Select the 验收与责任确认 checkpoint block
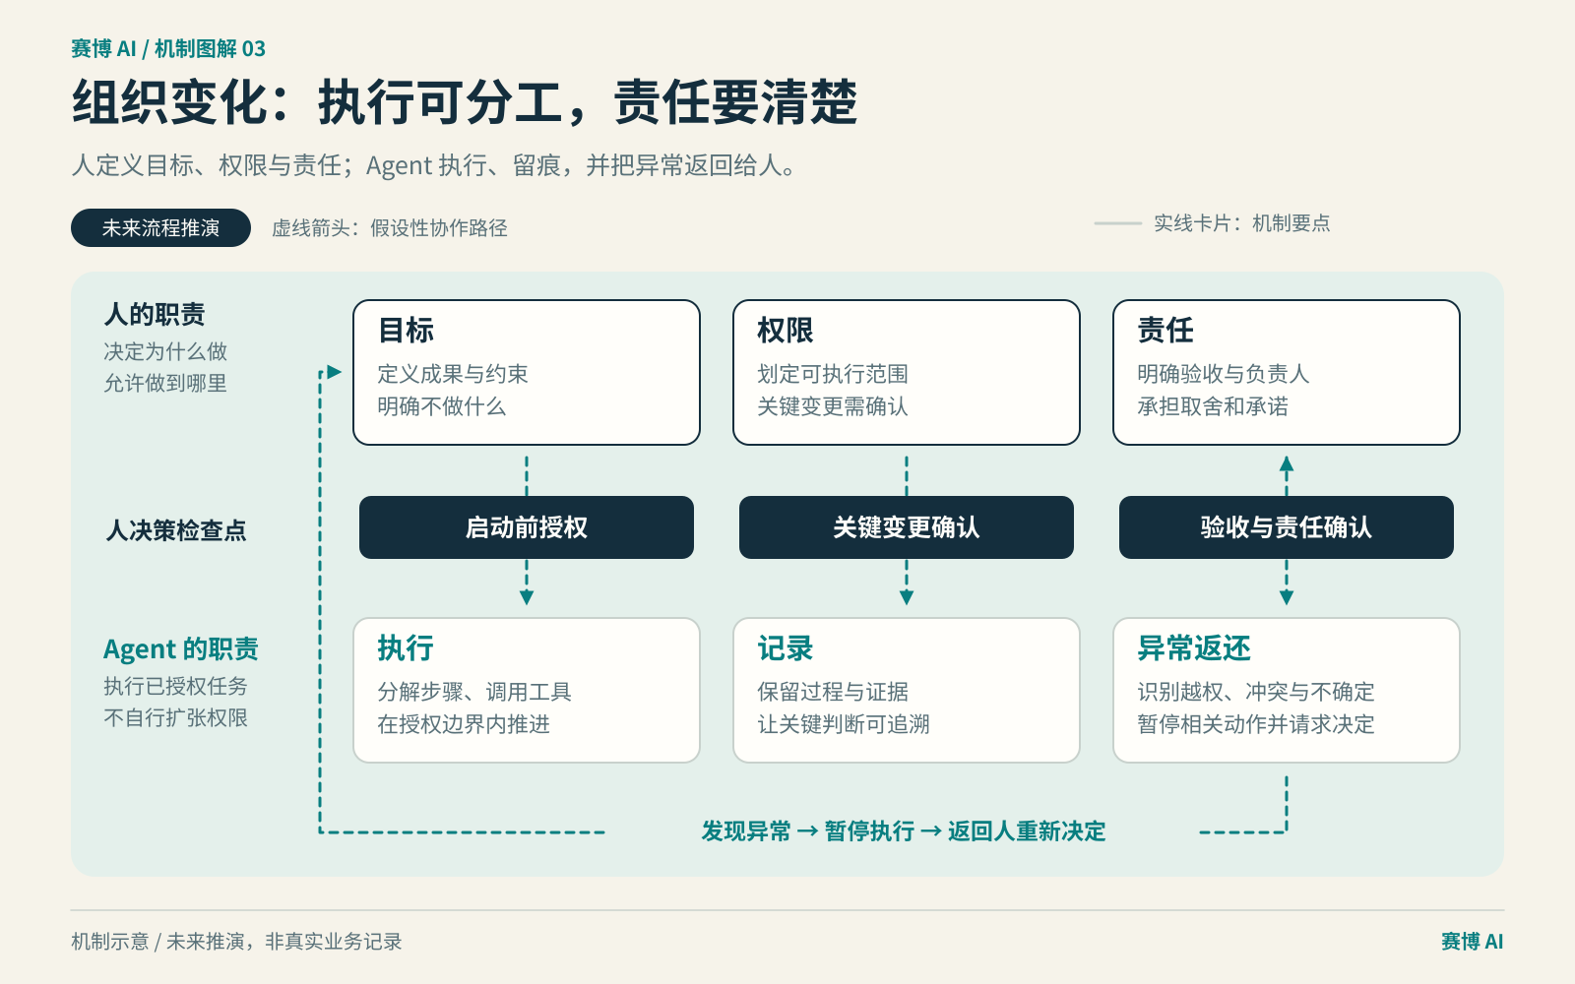 (x=1287, y=527)
